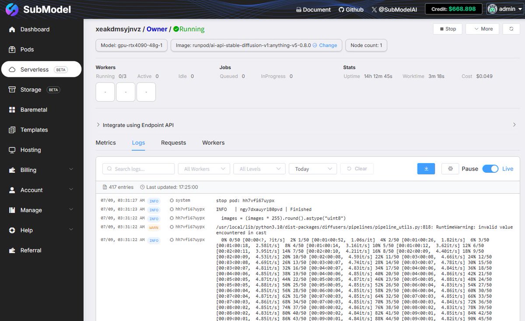This screenshot has height=321, width=525.
Task: Click the Storage box icon
Action: 12,90
